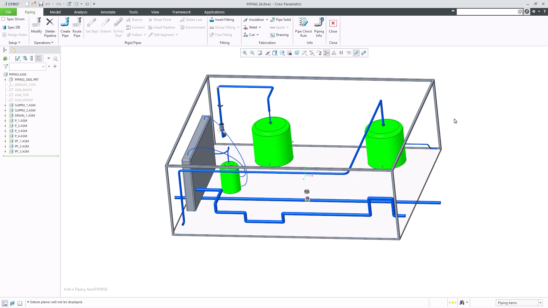The width and height of the screenshot is (548, 308).
Task: Open the Operations group dropdown
Action: point(44,43)
